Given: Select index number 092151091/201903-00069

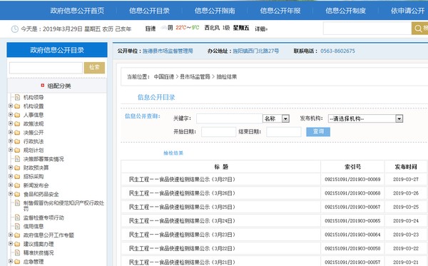Looking at the screenshot, I should (x=352, y=179).
